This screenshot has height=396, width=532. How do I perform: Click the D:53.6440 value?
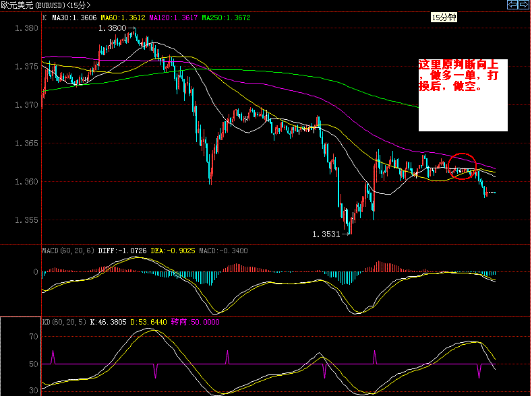click(x=148, y=322)
